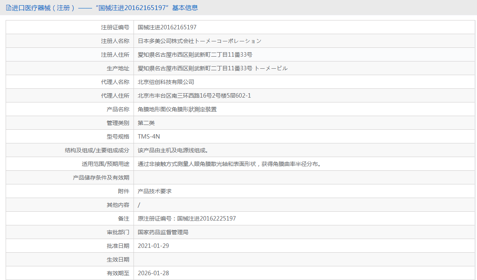Image resolution: width=477 pixels, height=280 pixels.
Task: Click the document icon beside the page title
Action: click(x=8, y=8)
